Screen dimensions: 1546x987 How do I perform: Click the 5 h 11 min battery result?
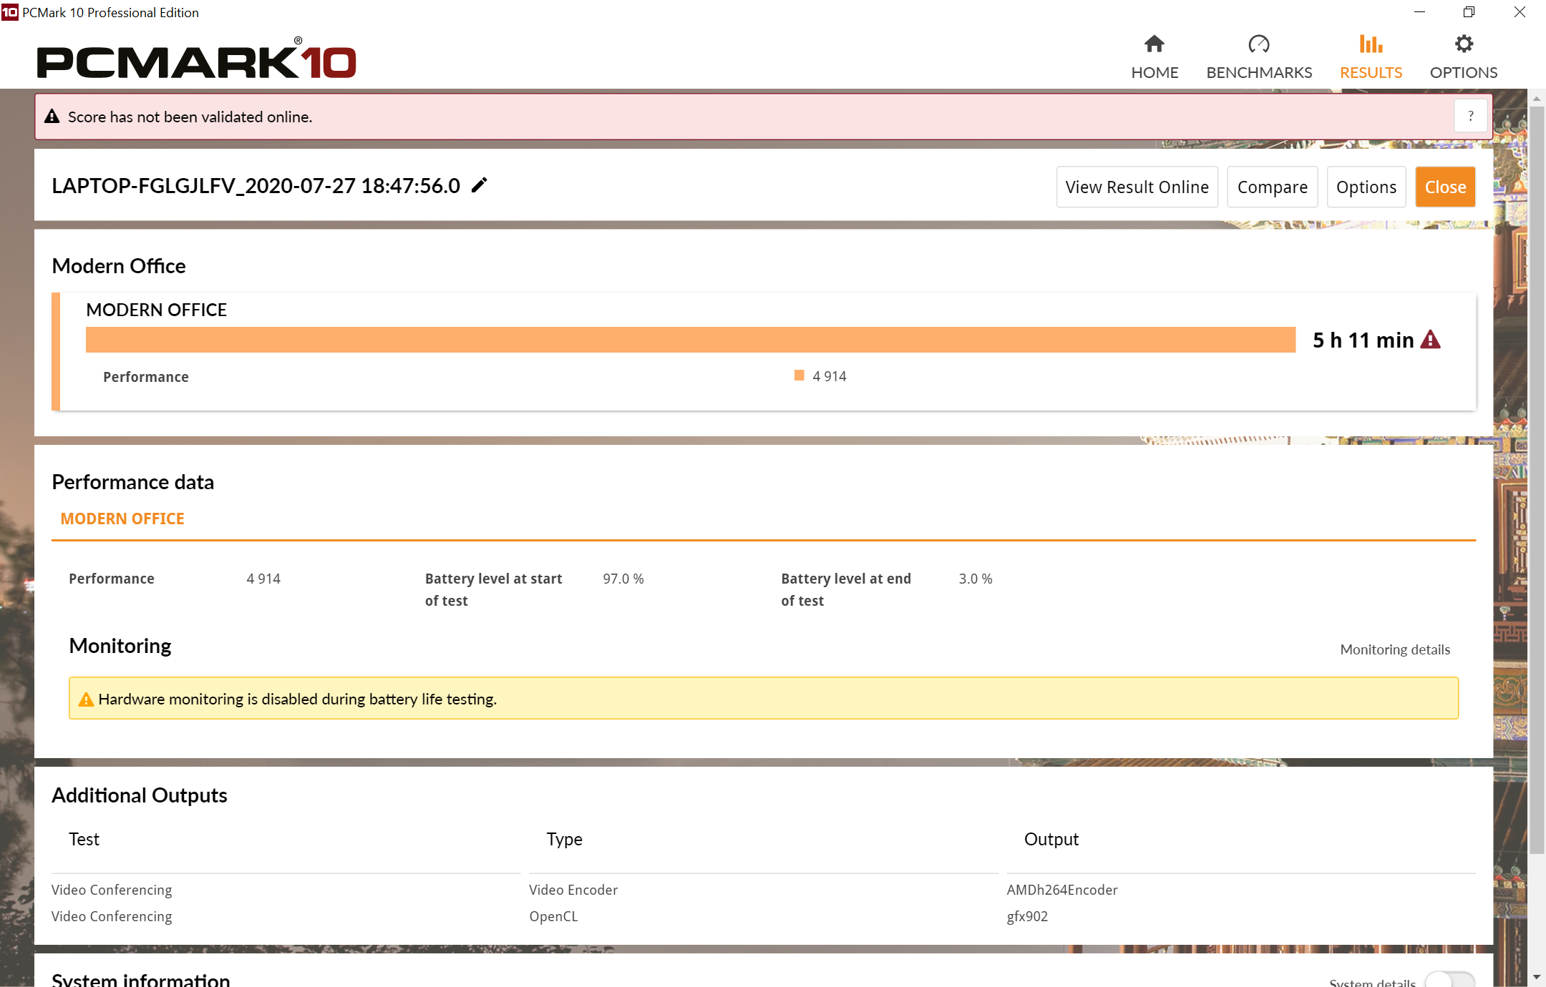1363,340
